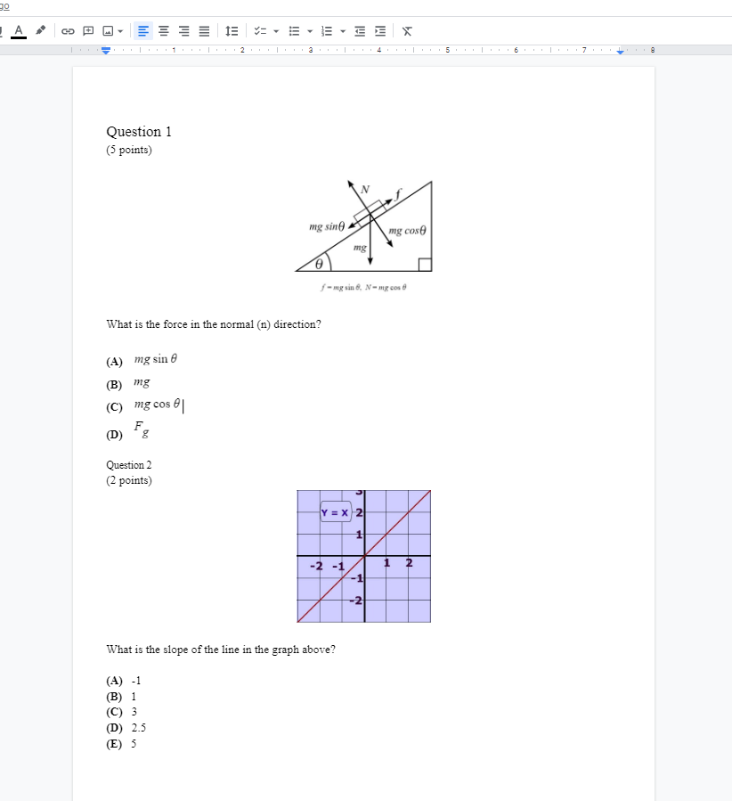Expand the numbered list options arrow
Viewport: 732px width, 801px height.
343,31
